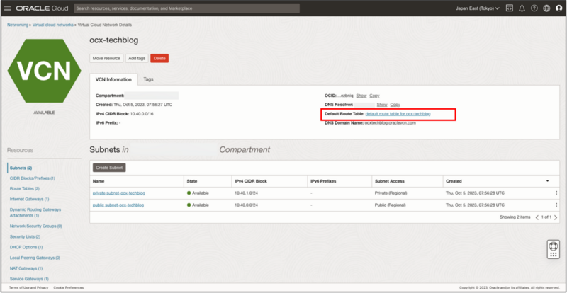Select Internet Gateways (1) resource
This screenshot has width=567, height=293.
(29, 199)
